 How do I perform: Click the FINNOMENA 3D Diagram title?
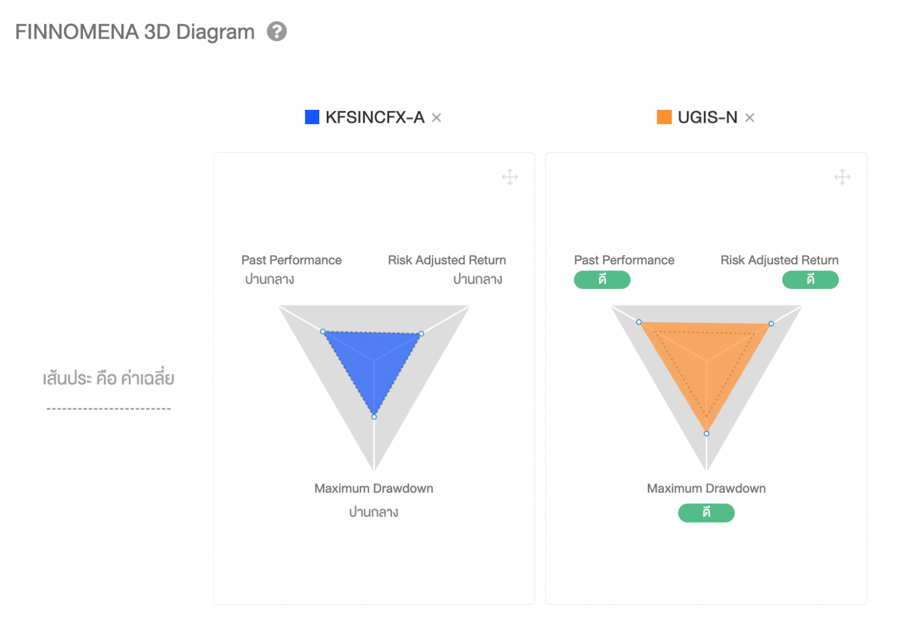pos(135,32)
